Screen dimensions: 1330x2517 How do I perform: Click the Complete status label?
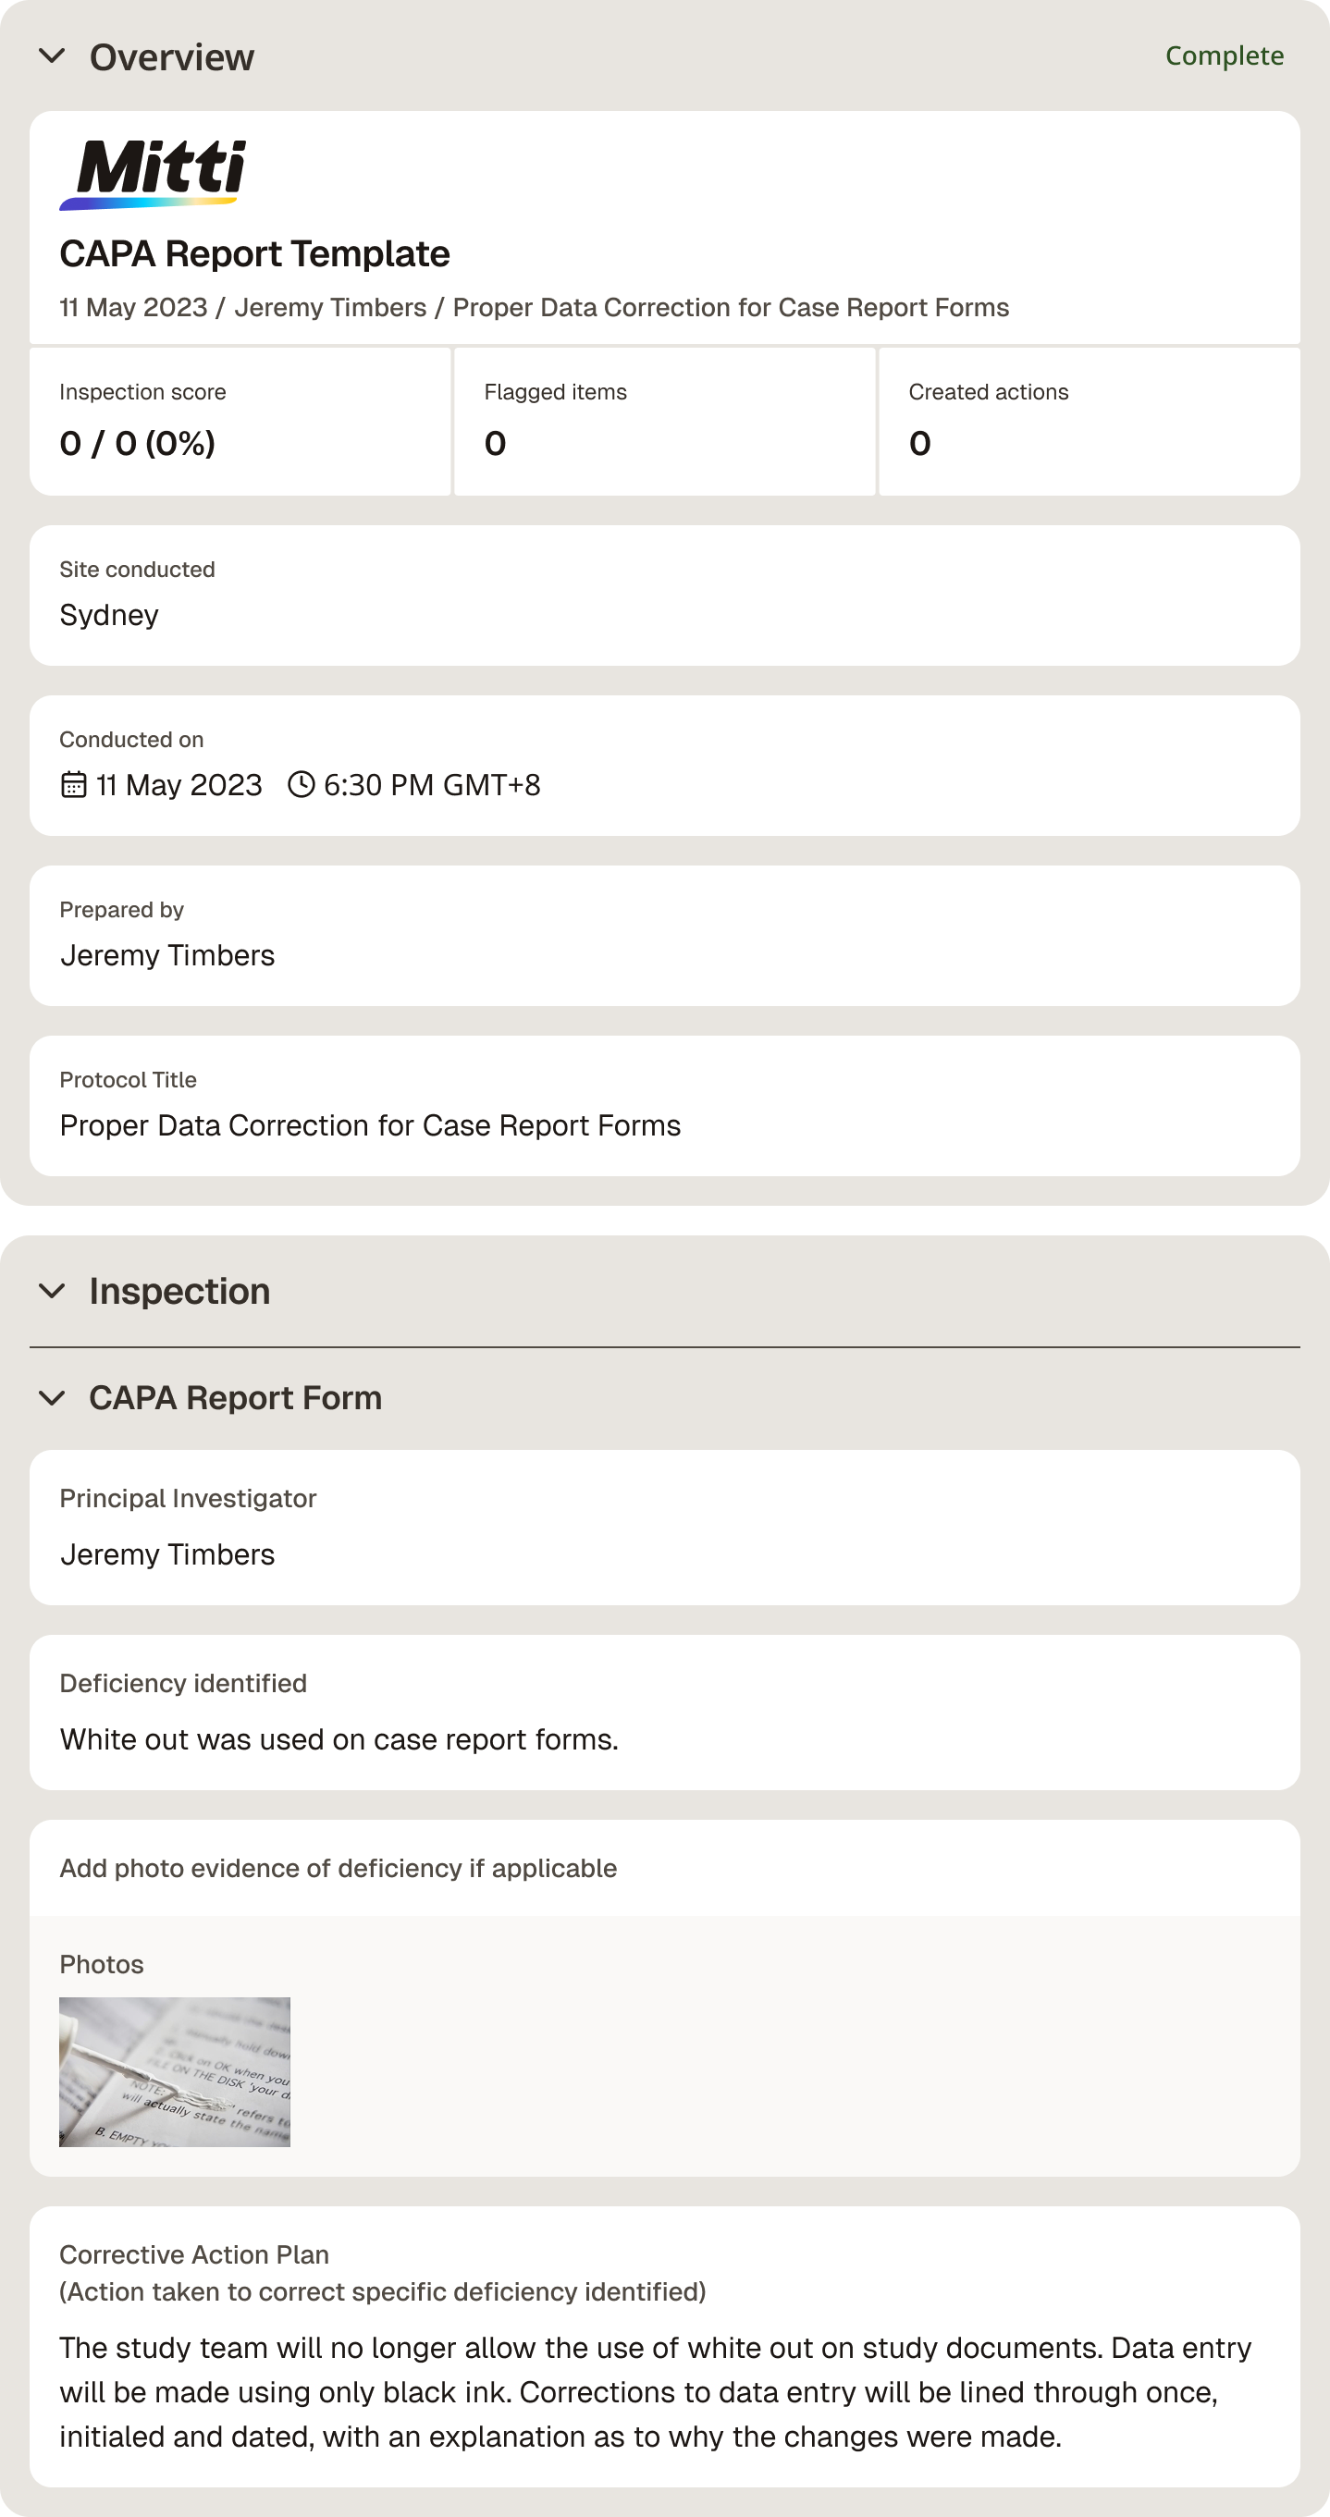pyautogui.click(x=1225, y=56)
